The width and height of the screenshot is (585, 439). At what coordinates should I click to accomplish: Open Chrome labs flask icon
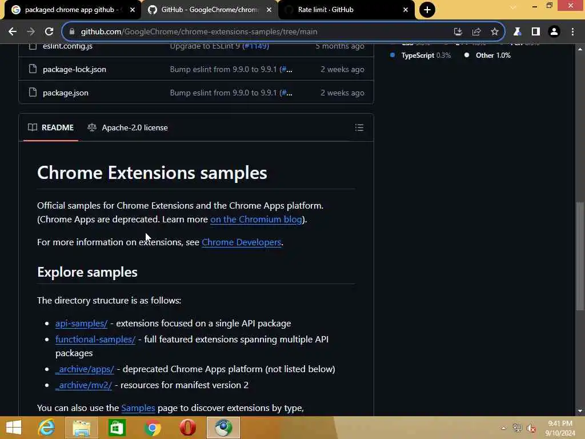point(517,32)
